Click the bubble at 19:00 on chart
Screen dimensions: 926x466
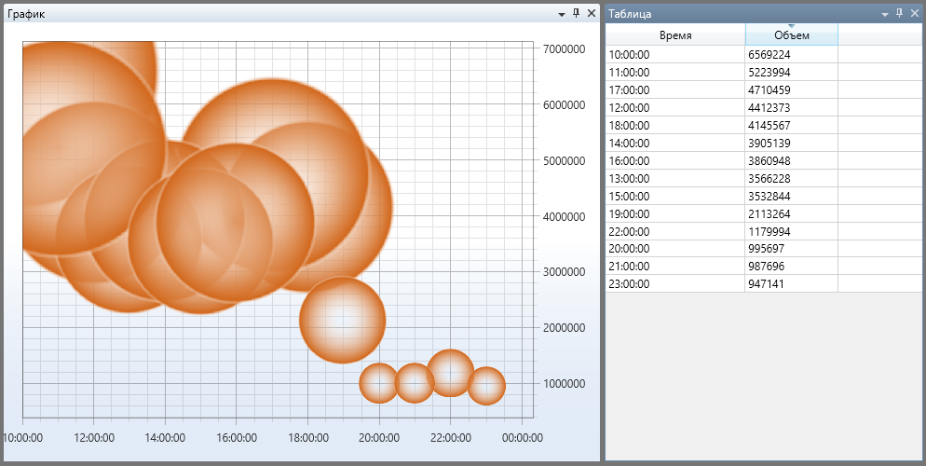(342, 320)
